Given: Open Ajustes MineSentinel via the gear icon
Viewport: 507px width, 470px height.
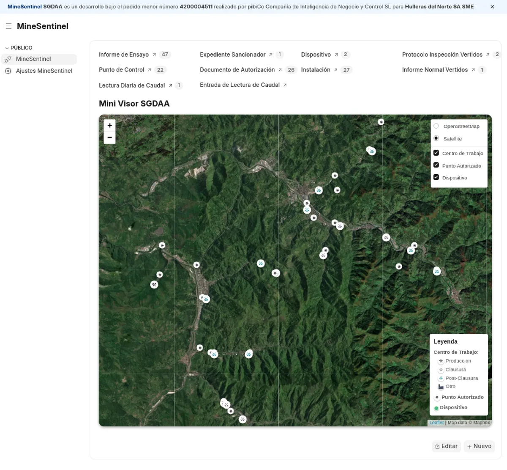Looking at the screenshot, I should pos(8,71).
